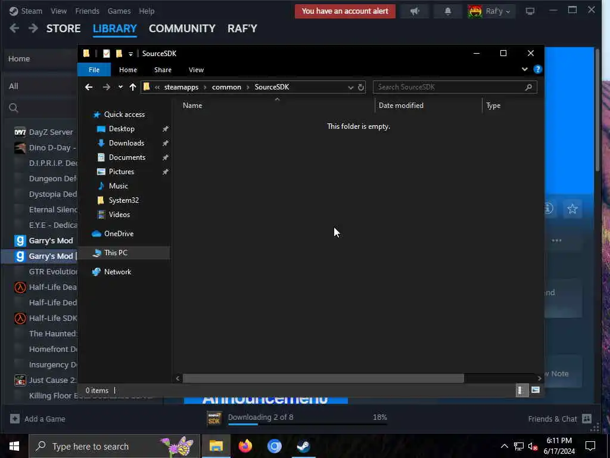The image size is (610, 458).
Task: Click Explorer's back navigation arrow
Action: pyautogui.click(x=89, y=87)
